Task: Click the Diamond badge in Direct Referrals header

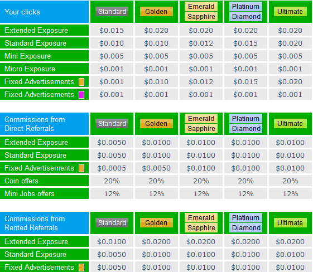Action: tap(245, 129)
